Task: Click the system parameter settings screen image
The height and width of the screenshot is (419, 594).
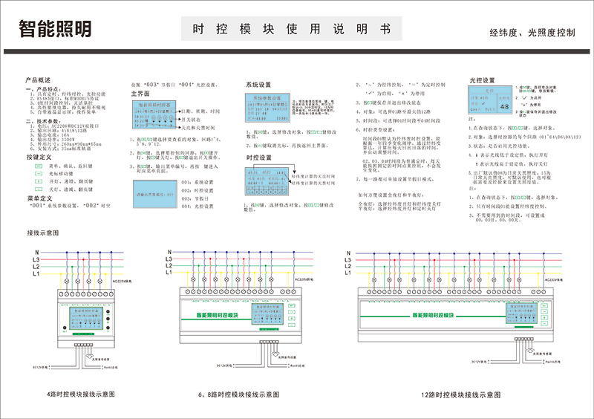Action: click(266, 108)
